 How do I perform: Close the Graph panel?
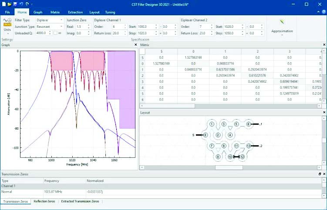[x=136, y=45]
